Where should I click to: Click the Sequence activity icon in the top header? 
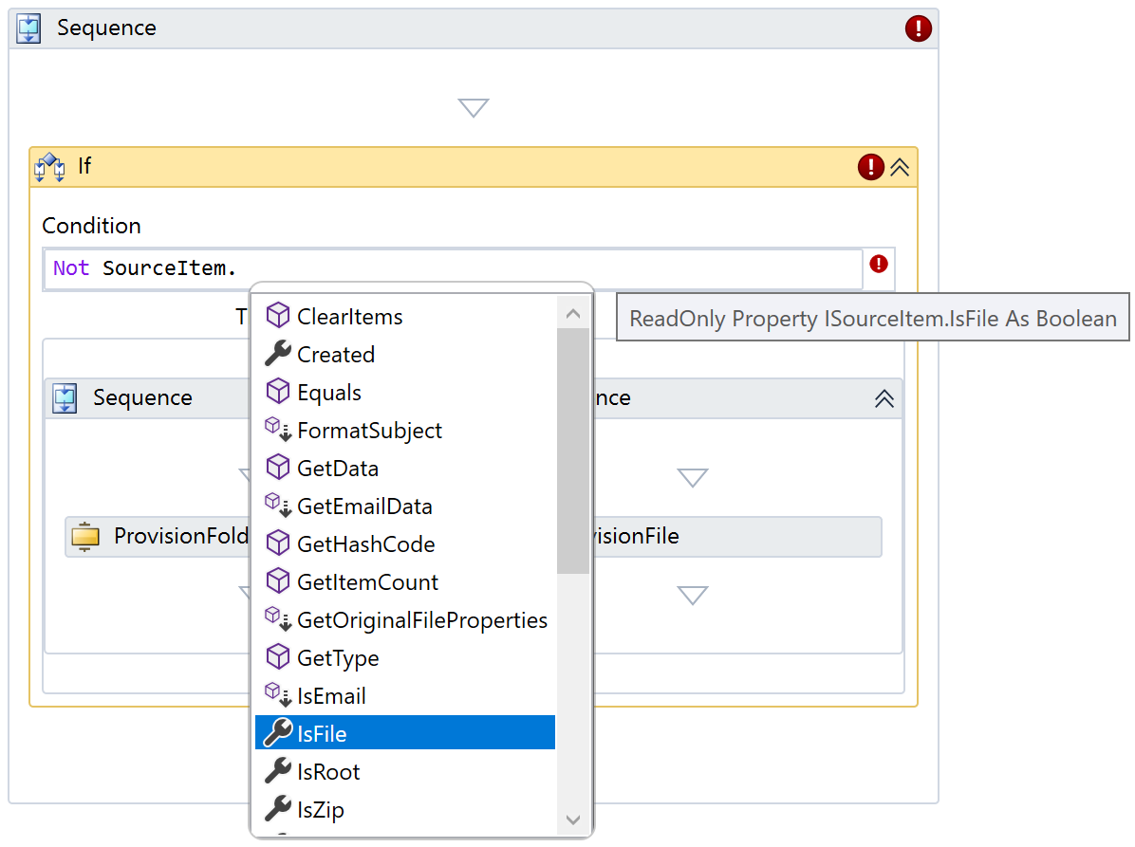click(28, 28)
